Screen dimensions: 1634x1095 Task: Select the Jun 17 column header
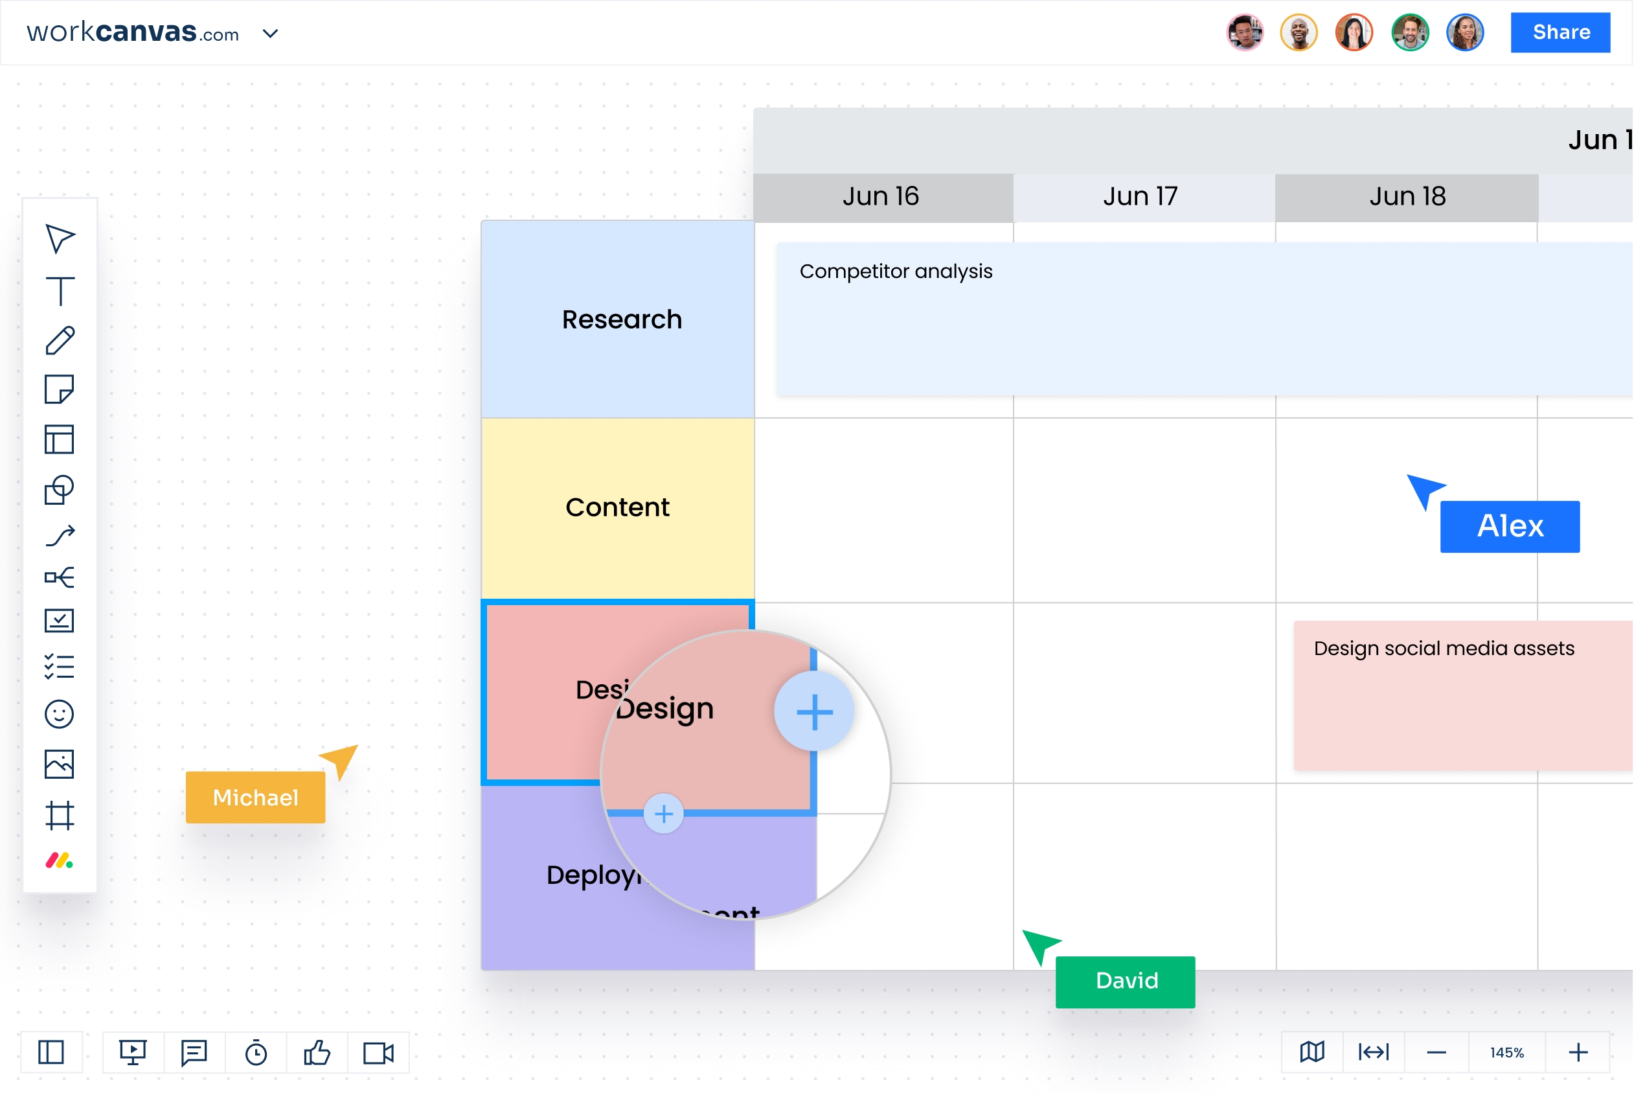click(x=1141, y=197)
